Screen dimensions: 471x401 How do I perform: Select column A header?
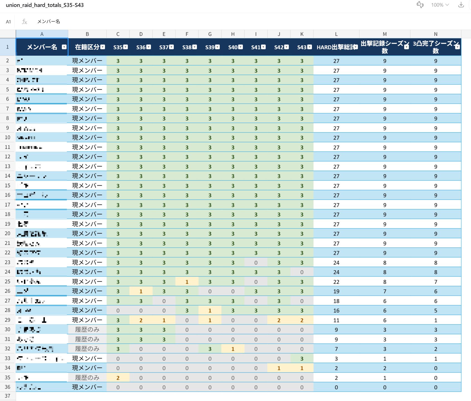(42, 34)
